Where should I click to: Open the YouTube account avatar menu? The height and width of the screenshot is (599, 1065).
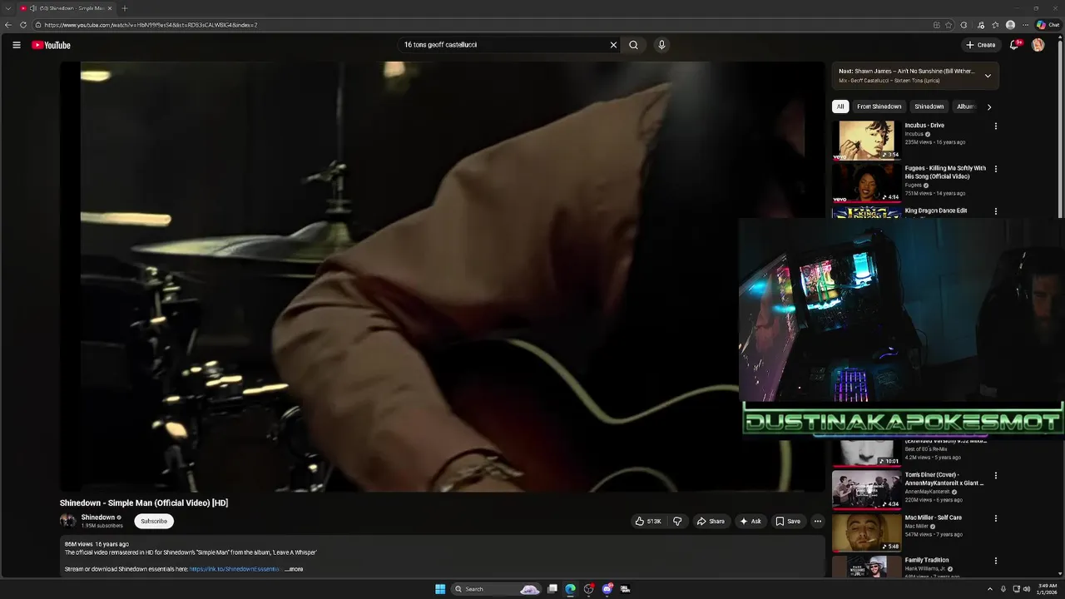[1038, 45]
